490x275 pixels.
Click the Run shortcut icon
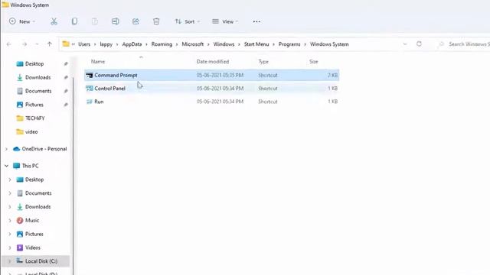click(x=90, y=102)
